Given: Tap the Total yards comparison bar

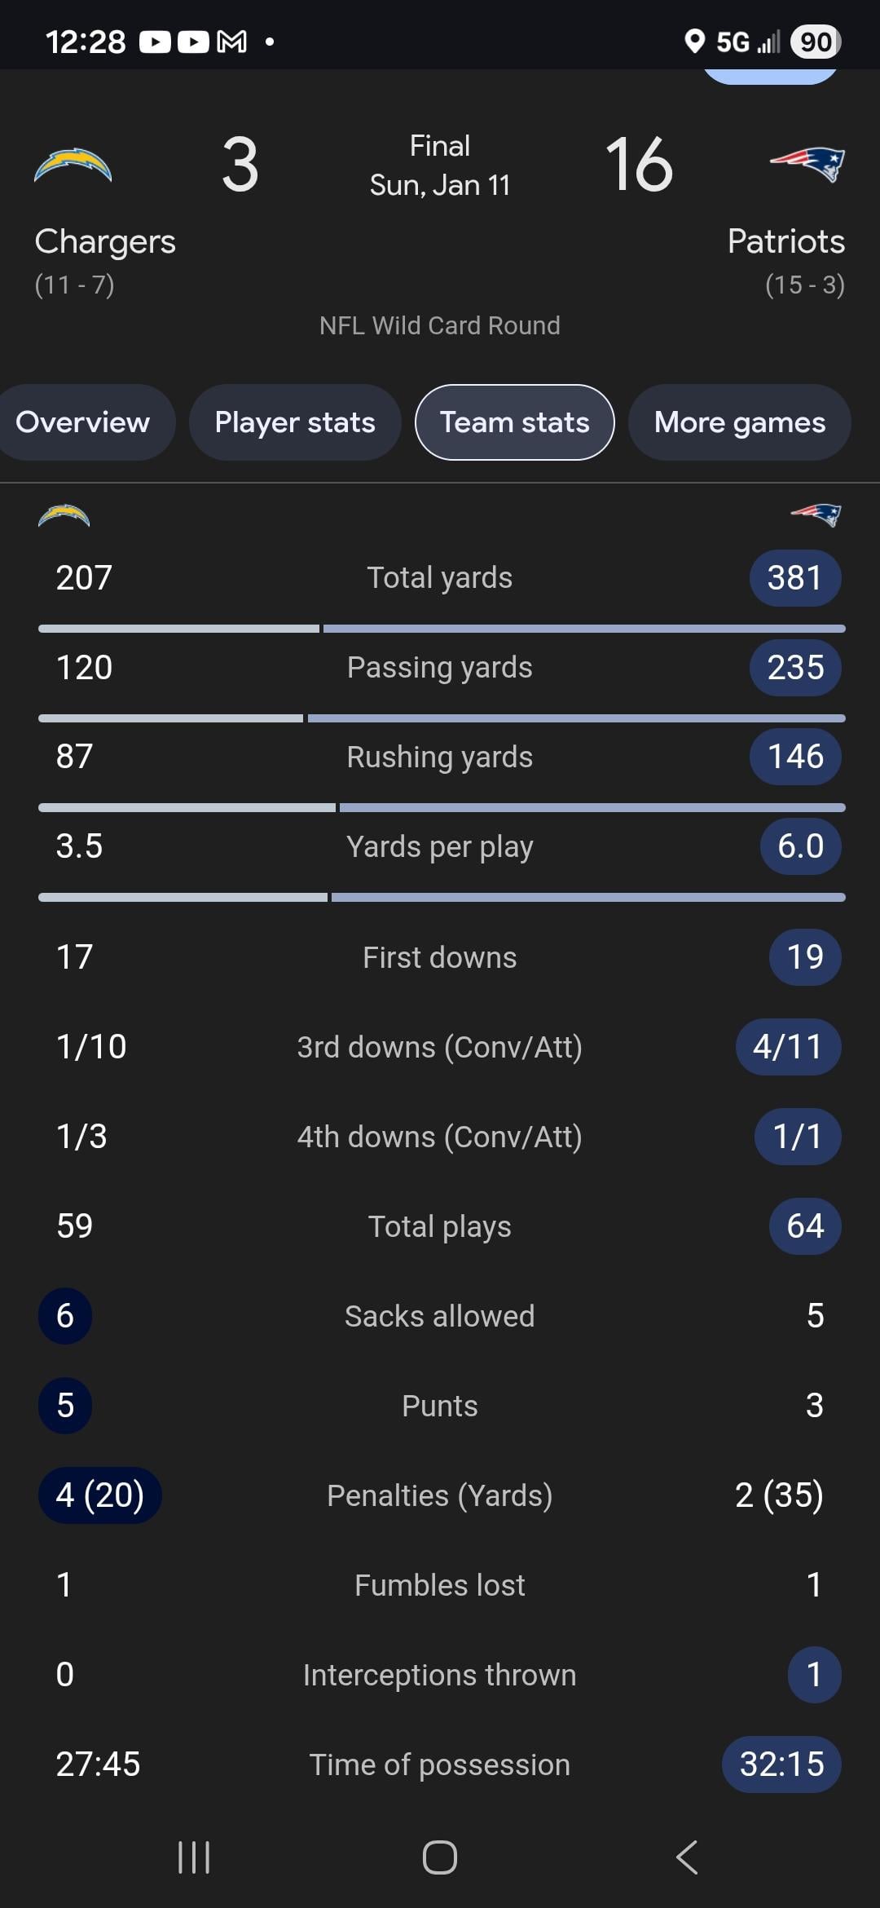Looking at the screenshot, I should point(441,629).
